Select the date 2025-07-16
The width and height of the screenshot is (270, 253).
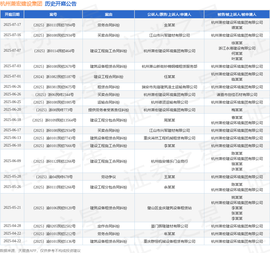[x=12, y=35]
